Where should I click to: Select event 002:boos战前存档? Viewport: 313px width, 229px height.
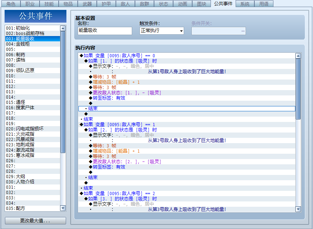33,33
